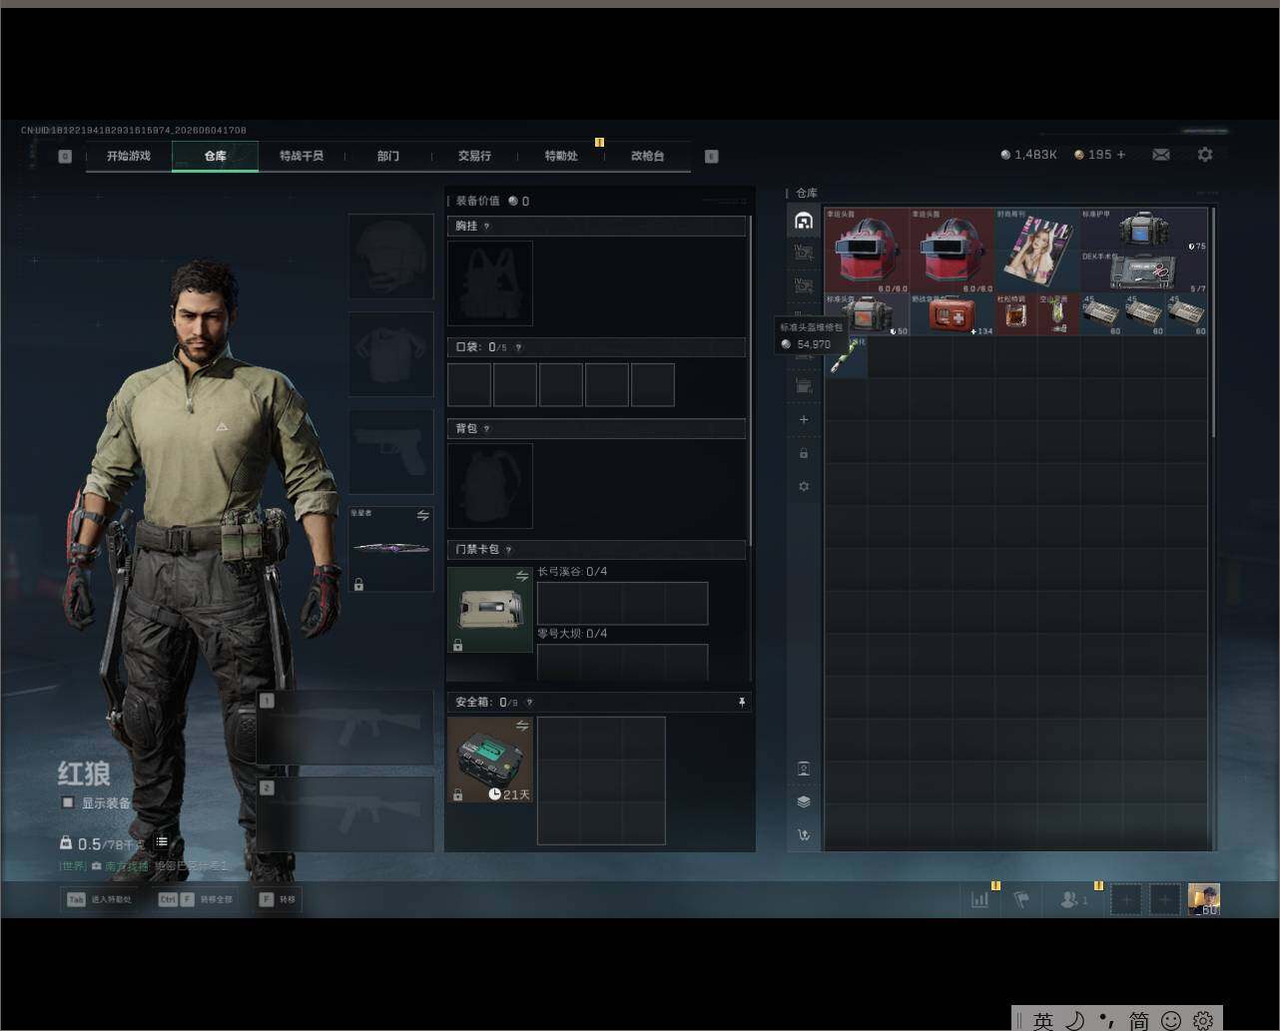Open the flag icon in bottom bar
This screenshot has height=1031, width=1280.
pyautogui.click(x=1020, y=899)
